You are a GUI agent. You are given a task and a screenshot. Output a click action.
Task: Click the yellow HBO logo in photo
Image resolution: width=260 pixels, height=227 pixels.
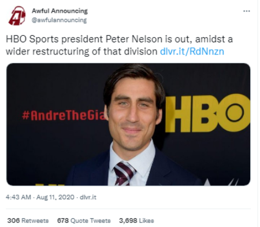(207, 113)
